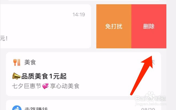The height and width of the screenshot is (110, 176).
Task: Click the pink hearts emoji
Action: pyautogui.click(x=45, y=86)
